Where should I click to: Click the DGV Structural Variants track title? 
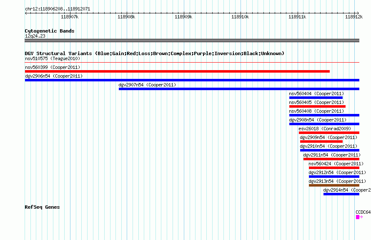click(154, 53)
